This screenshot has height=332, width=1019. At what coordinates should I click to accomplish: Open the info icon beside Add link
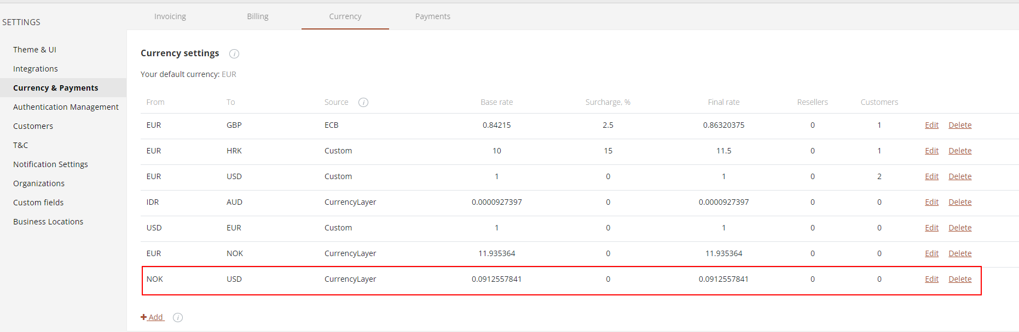tap(178, 317)
